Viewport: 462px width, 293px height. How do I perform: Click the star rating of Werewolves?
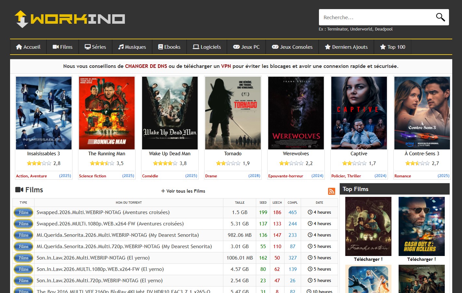[291, 163]
